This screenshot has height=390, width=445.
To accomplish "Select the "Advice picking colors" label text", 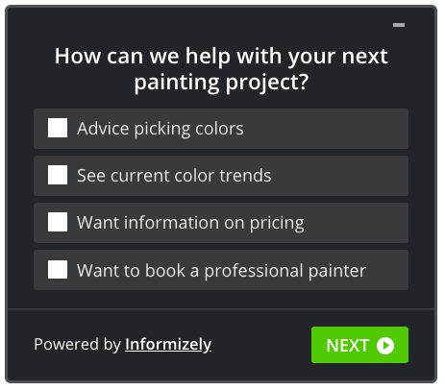I will click(x=161, y=129).
